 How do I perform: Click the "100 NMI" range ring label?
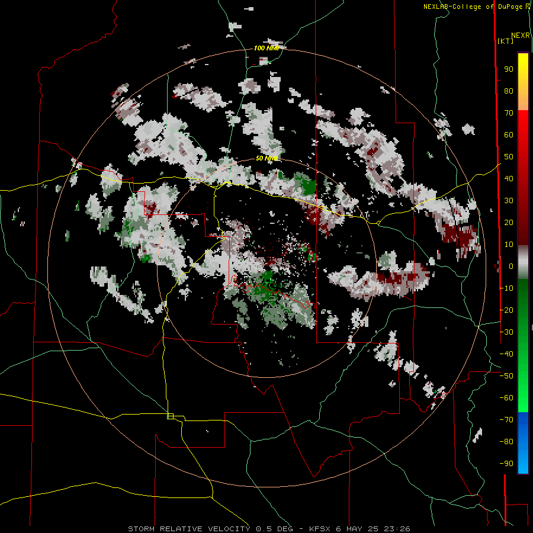[266, 49]
